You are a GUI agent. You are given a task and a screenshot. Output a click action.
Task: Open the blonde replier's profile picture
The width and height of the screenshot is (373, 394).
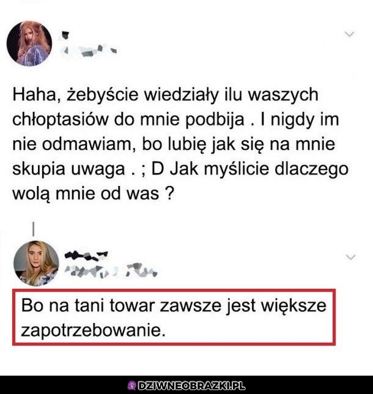(x=36, y=263)
